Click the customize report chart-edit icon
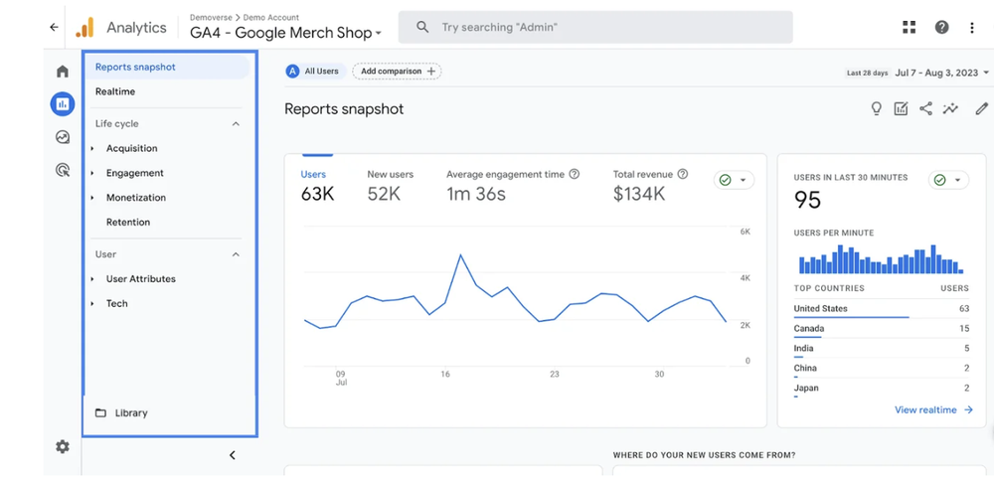994x477 pixels. (x=901, y=109)
